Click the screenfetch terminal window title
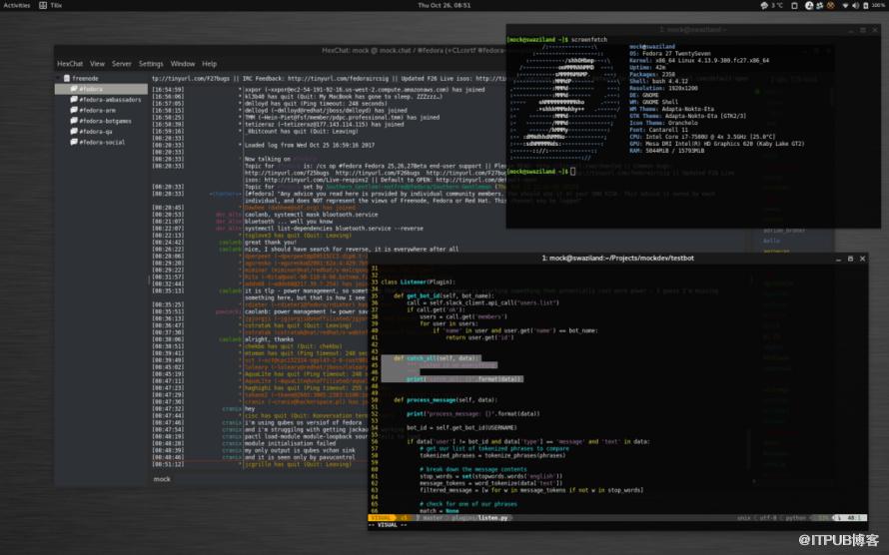 693,30
